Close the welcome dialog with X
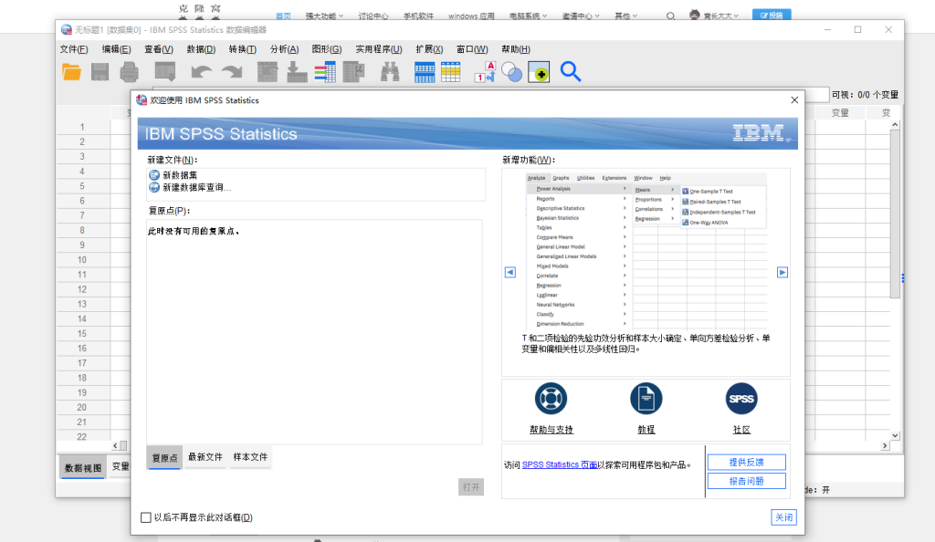Image resolution: width=935 pixels, height=542 pixels. click(794, 100)
